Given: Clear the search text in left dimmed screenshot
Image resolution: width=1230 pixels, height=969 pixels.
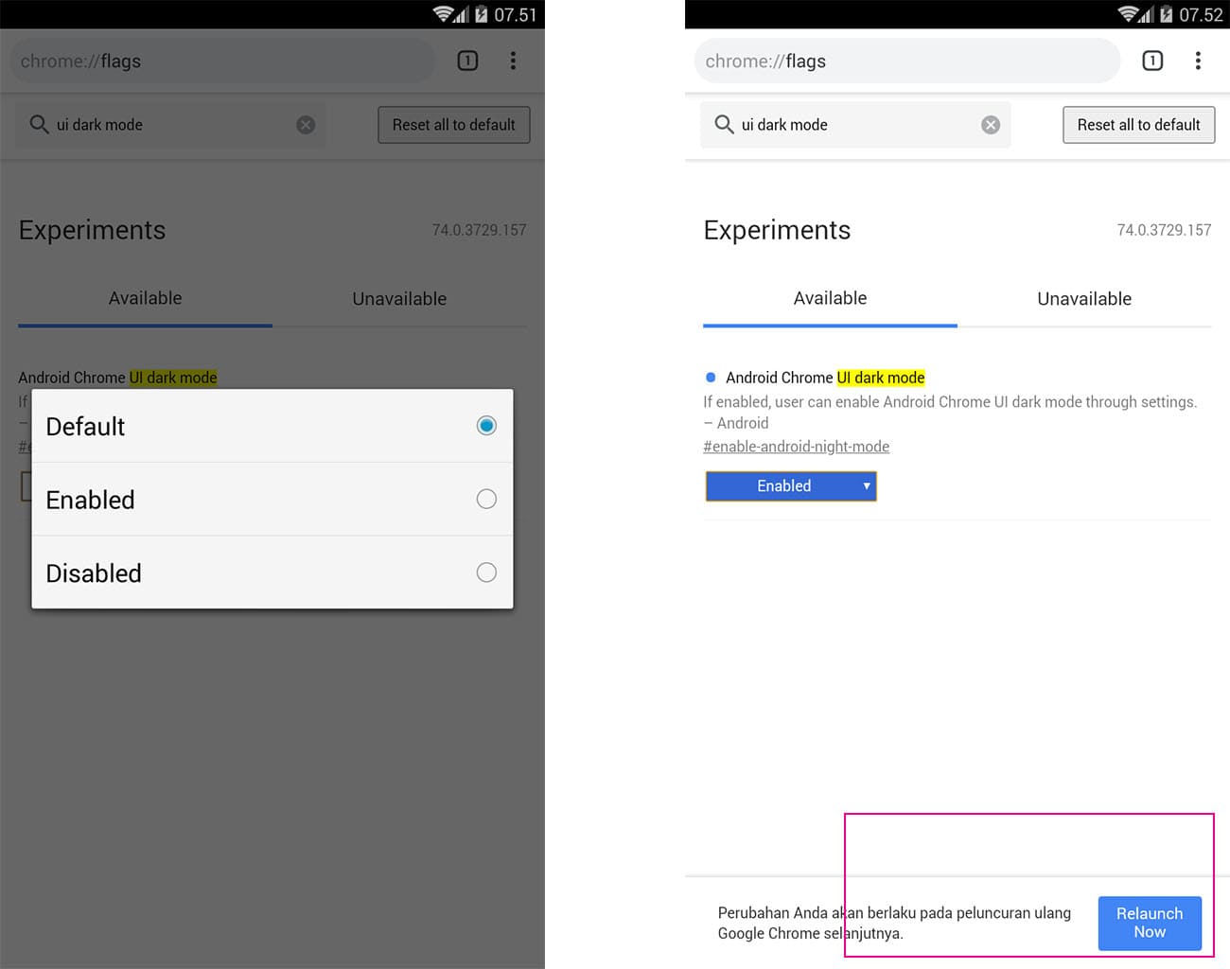Looking at the screenshot, I should 306,125.
